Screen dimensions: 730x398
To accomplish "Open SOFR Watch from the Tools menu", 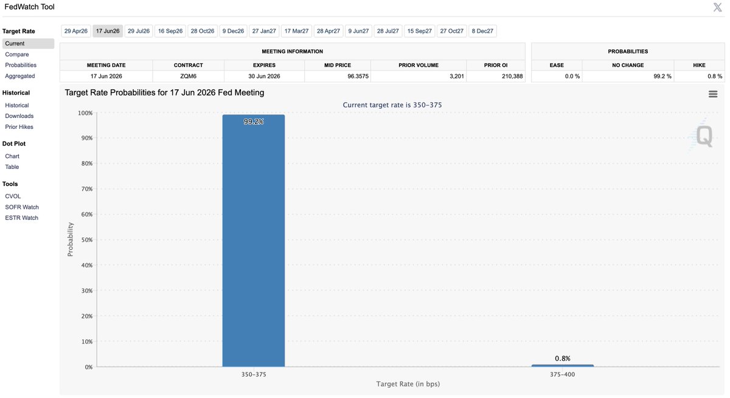I will (21, 207).
